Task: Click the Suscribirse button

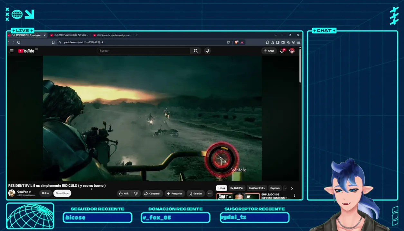Action: point(62,193)
